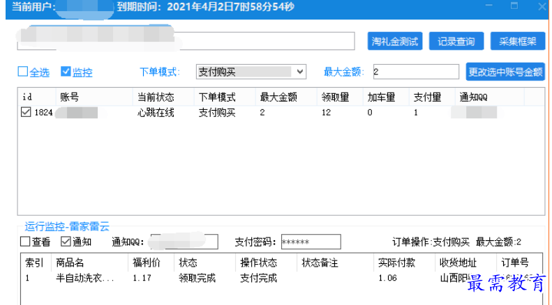
Task: Click 更改选中账号金额 button
Action: tap(505, 72)
